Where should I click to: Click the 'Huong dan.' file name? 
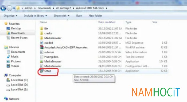click(x=51, y=57)
